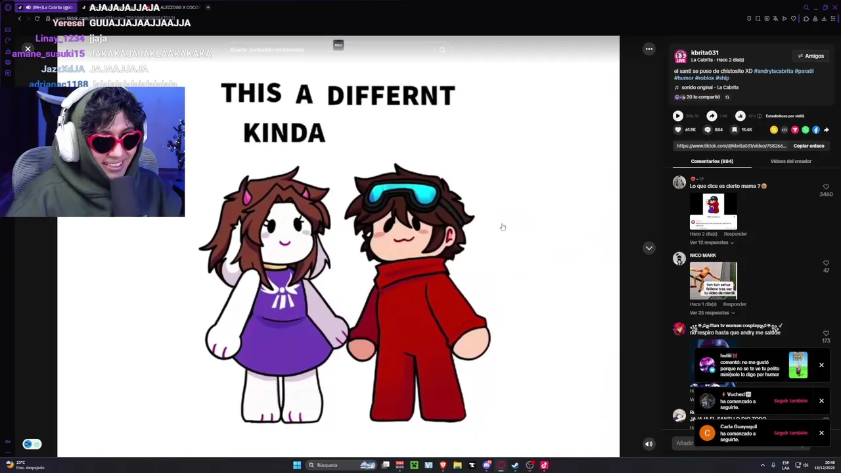This screenshot has width=841, height=473.
Task: Dismiss the Vuched follow notification
Action: (x=821, y=401)
